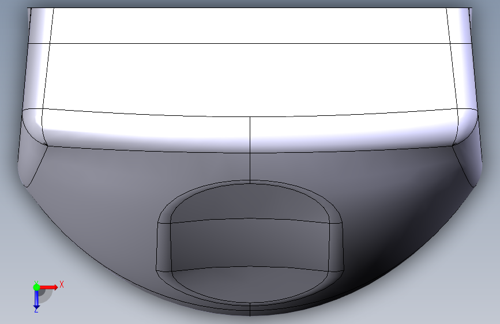Select the vertical center edge above the pocket
Viewport: 500px width, 324px height.
click(x=250, y=150)
